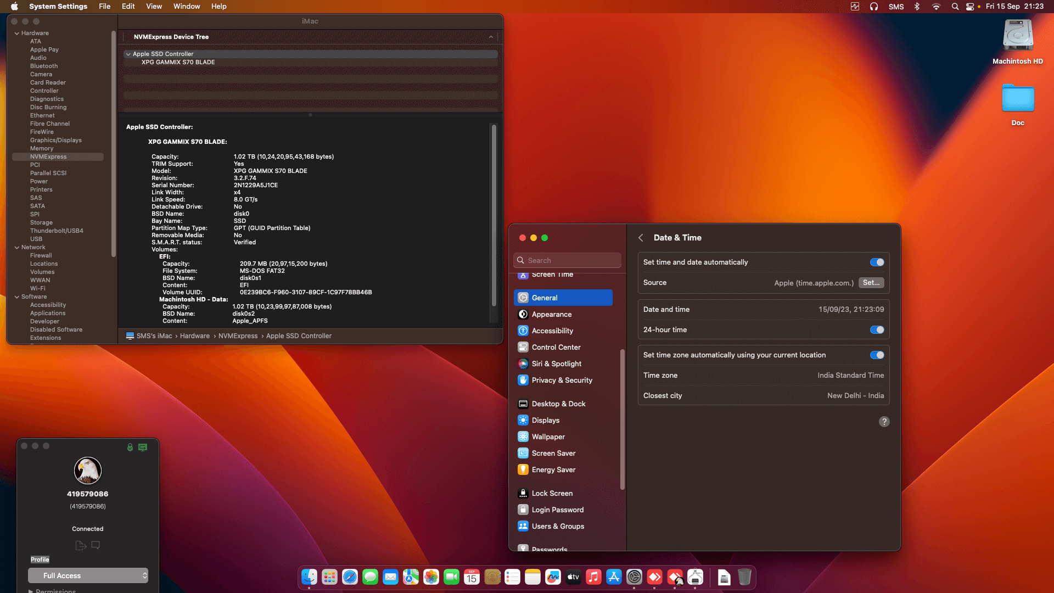
Task: Click inside the System Settings search field
Action: click(567, 260)
